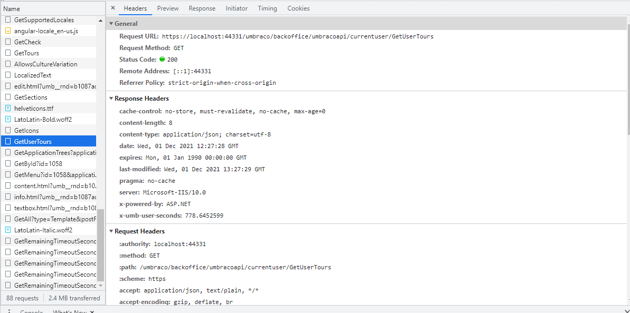630x313 pixels.
Task: Collapse the Request Headers section
Action: [111, 231]
